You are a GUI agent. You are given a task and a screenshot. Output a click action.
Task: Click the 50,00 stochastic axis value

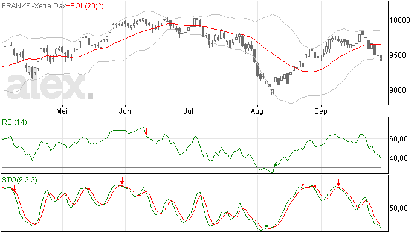(x=398, y=208)
